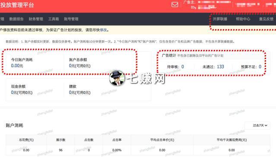The width and height of the screenshot is (276, 157).
Task: Click 平均点击单价(元) column header
Action: [x=162, y=140]
